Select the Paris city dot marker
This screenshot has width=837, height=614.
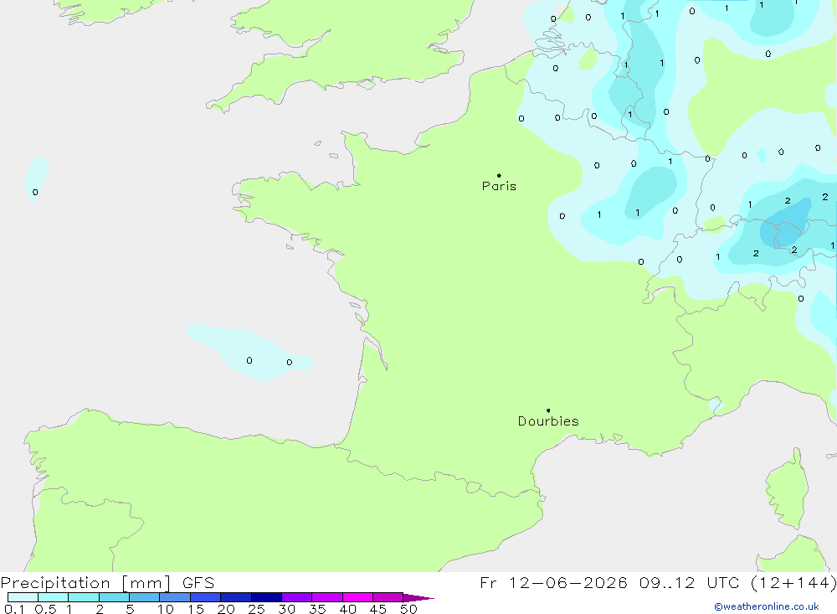point(499,175)
